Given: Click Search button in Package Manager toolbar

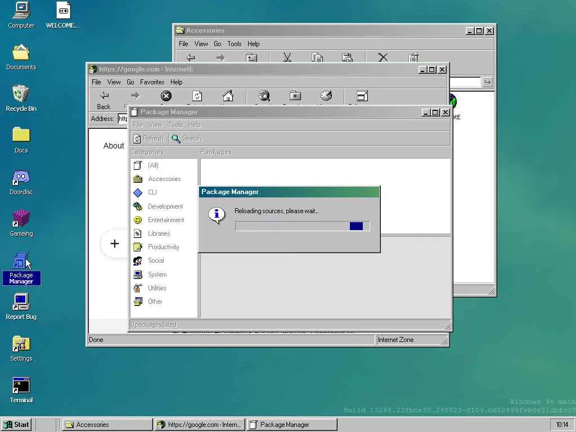Looking at the screenshot, I should pyautogui.click(x=187, y=138).
